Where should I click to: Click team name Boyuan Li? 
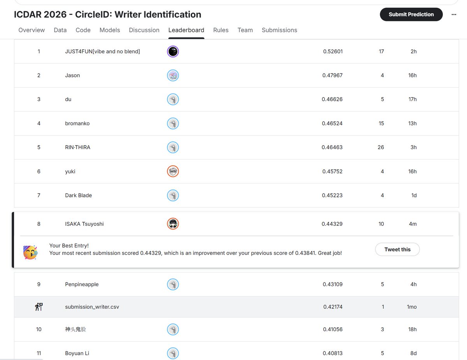coord(77,353)
